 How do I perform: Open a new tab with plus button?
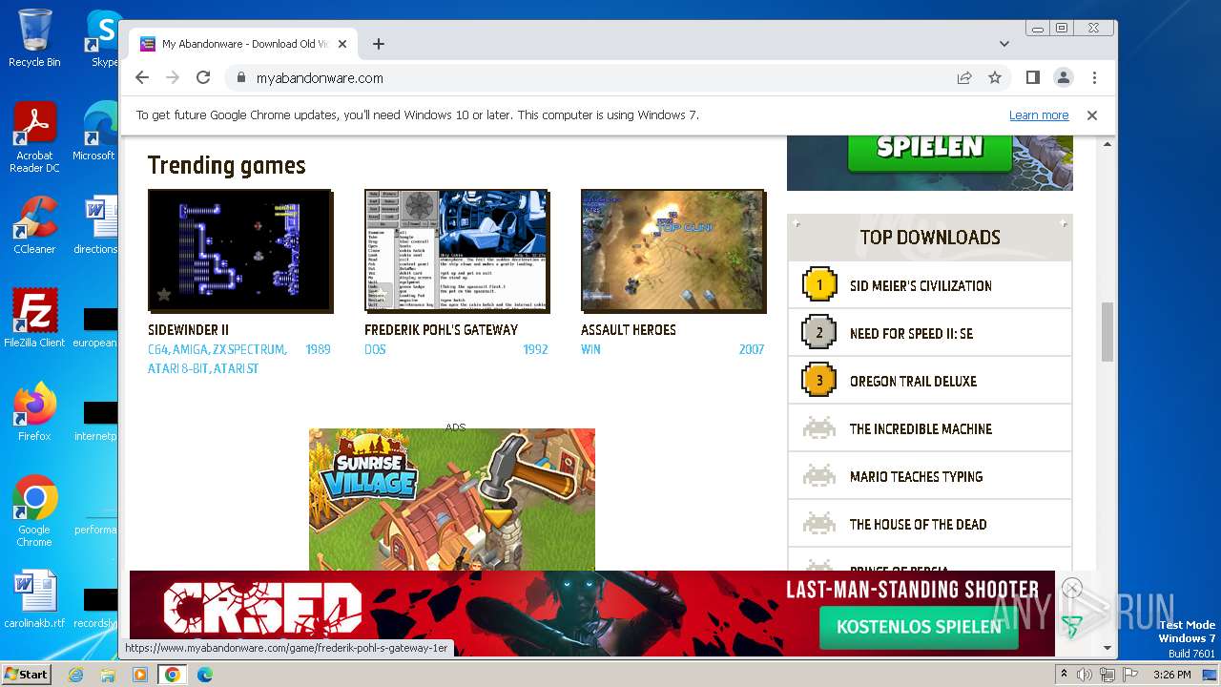point(379,44)
